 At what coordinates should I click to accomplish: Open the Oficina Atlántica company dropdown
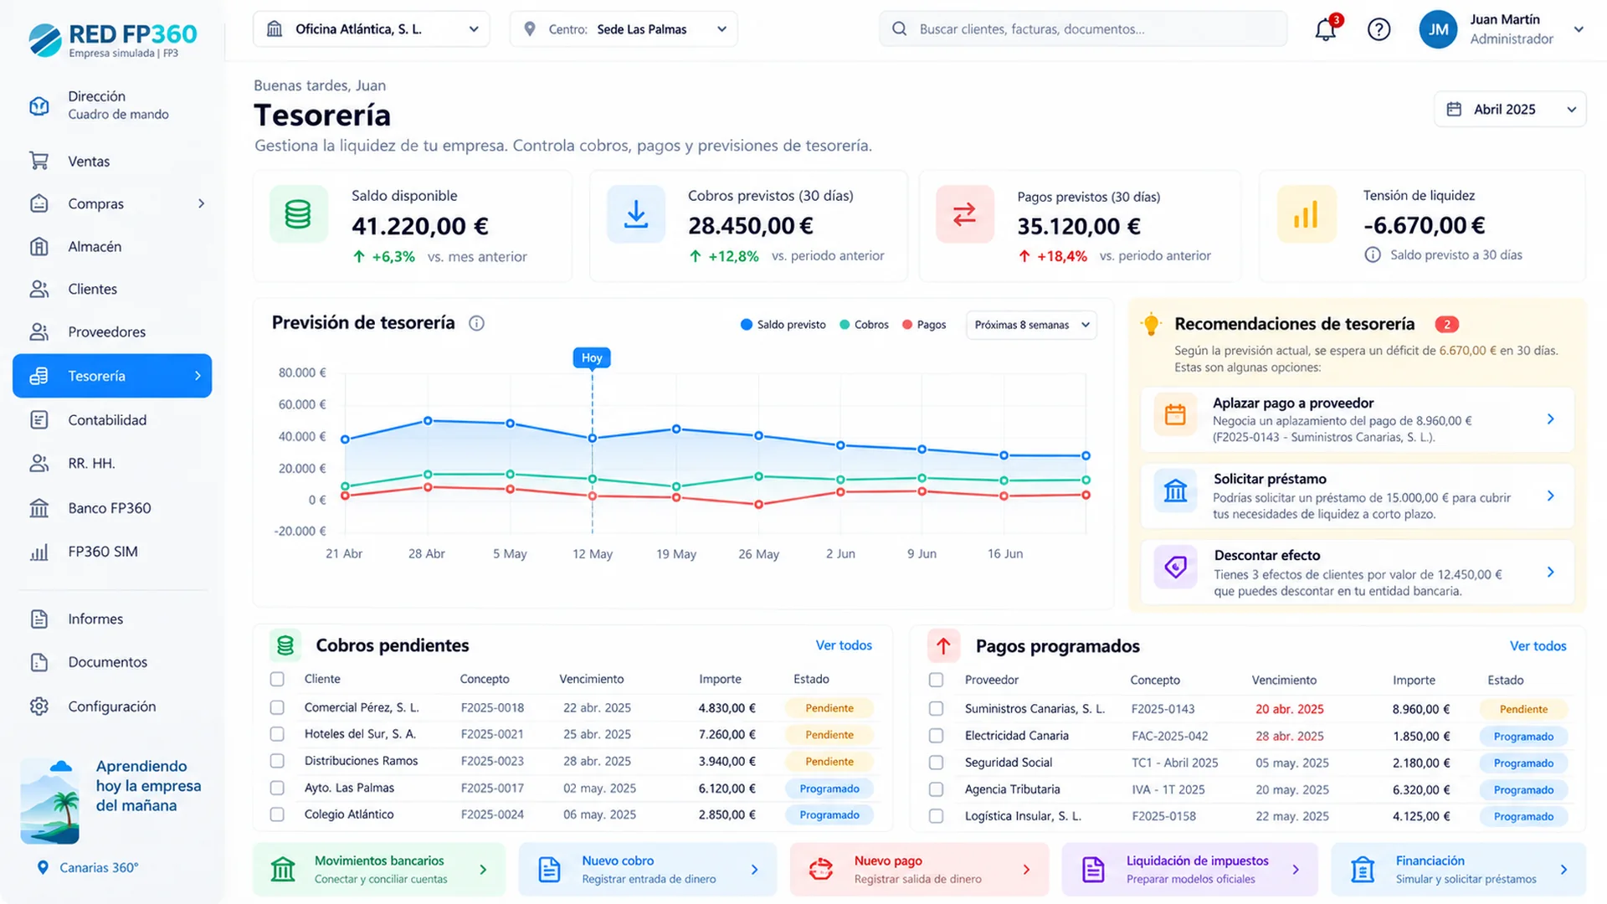[x=372, y=29]
